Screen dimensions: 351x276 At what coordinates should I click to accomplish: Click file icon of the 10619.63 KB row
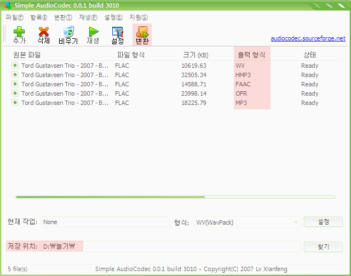click(15, 66)
